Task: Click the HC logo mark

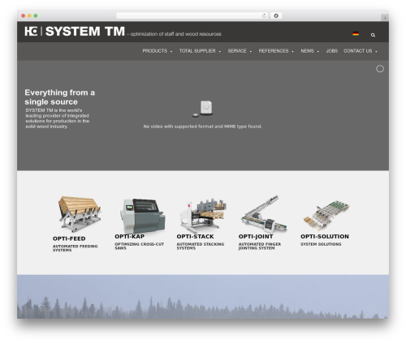Action: click(31, 31)
